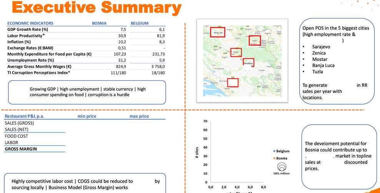This screenshot has width=380, height=193.
Task: Click the GDP Growth Rate row label
Action: click(x=28, y=29)
